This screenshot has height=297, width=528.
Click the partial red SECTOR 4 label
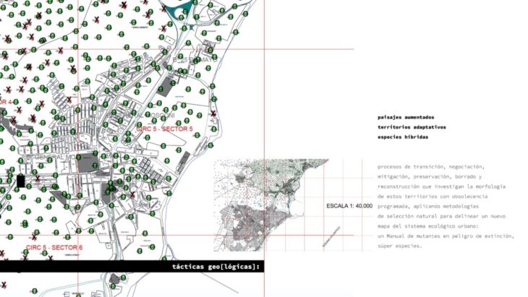(6, 103)
